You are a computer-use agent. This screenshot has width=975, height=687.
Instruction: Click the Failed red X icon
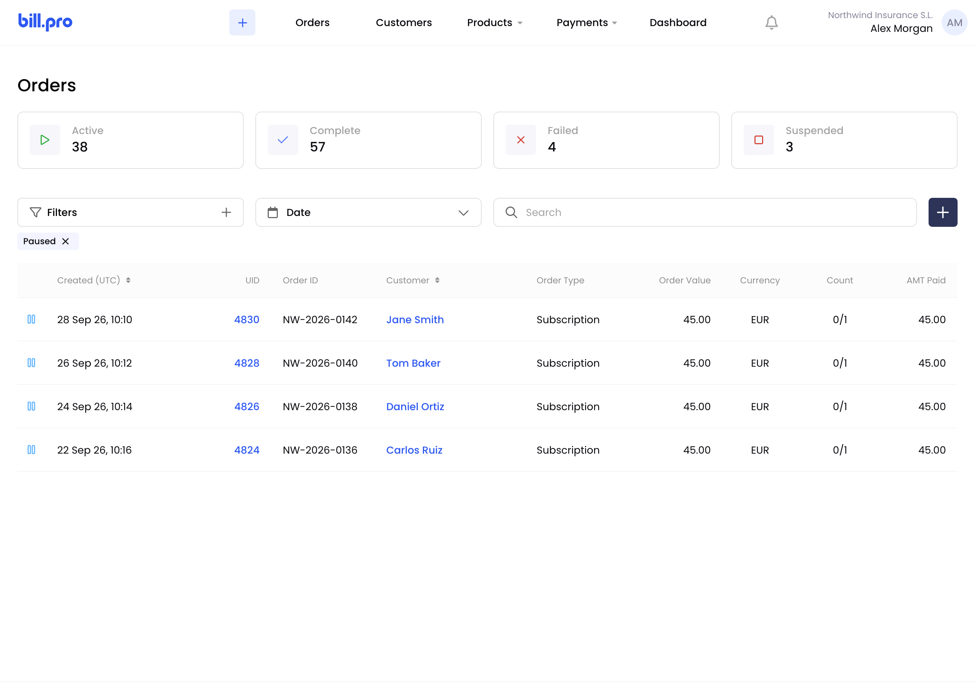(521, 140)
